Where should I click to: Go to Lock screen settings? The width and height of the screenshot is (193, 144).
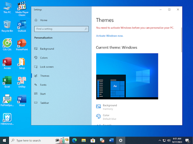pos(61,67)
